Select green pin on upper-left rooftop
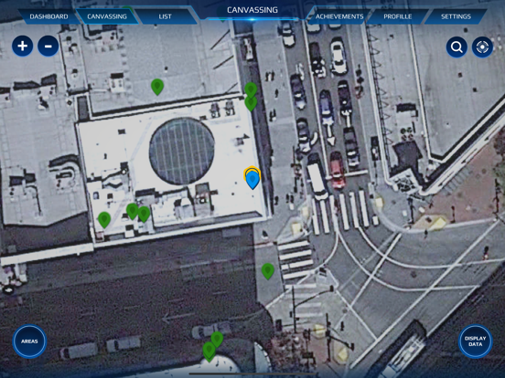This screenshot has width=505, height=378. pyautogui.click(x=157, y=87)
